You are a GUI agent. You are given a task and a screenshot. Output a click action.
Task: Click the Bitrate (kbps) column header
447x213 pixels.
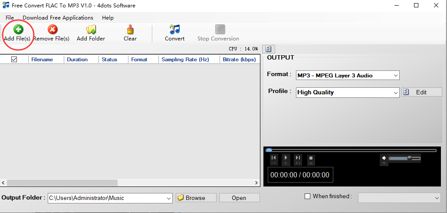239,60
